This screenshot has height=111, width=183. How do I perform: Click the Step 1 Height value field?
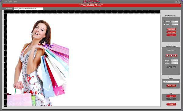(x=174, y=21)
